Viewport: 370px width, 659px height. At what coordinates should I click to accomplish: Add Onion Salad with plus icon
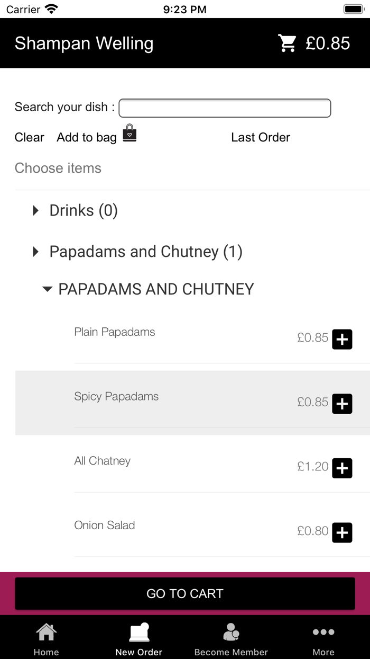(x=342, y=532)
